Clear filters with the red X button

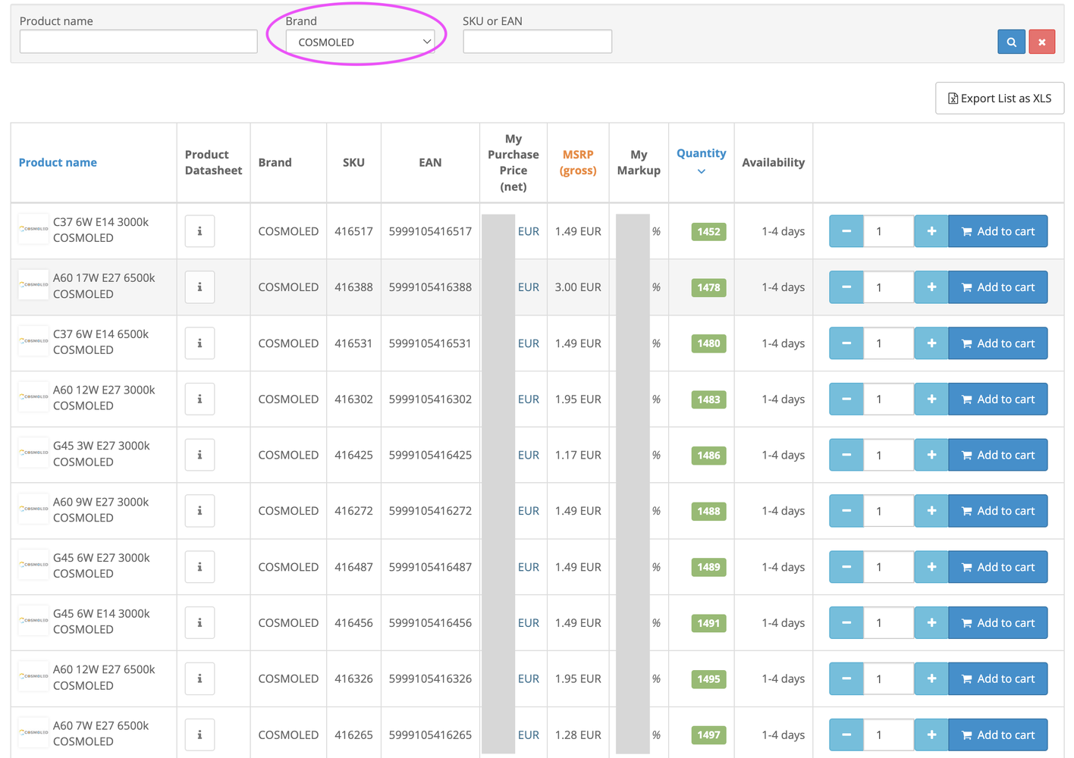(1041, 42)
